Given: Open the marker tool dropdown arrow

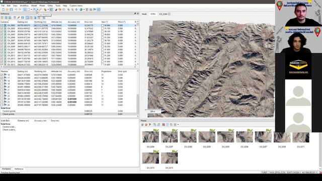Looking at the screenshot, I should pos(48,10).
